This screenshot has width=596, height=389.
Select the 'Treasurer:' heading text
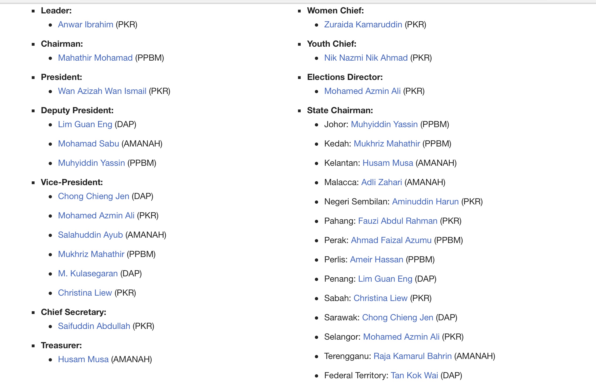point(61,345)
